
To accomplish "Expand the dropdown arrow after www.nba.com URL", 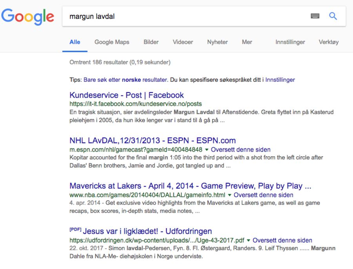I will click(x=229, y=195).
